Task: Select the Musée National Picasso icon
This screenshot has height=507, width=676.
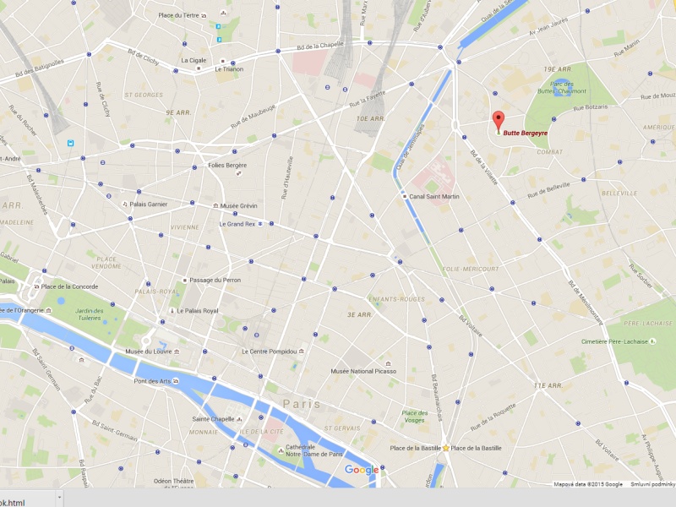Action: tap(389, 364)
